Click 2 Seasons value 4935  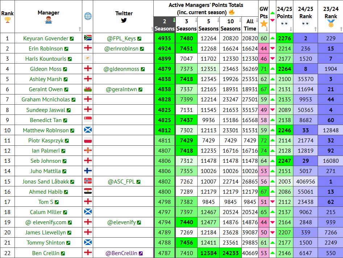pos(165,39)
